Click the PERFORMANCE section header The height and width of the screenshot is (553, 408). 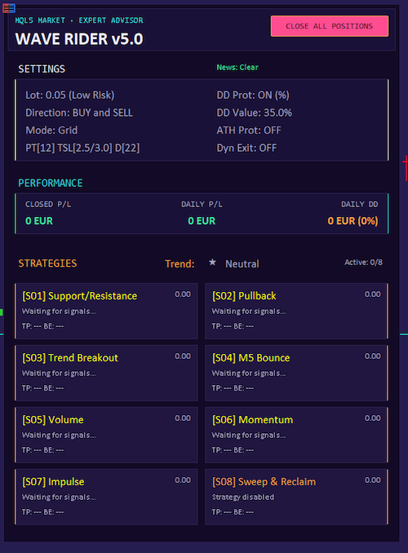[51, 183]
